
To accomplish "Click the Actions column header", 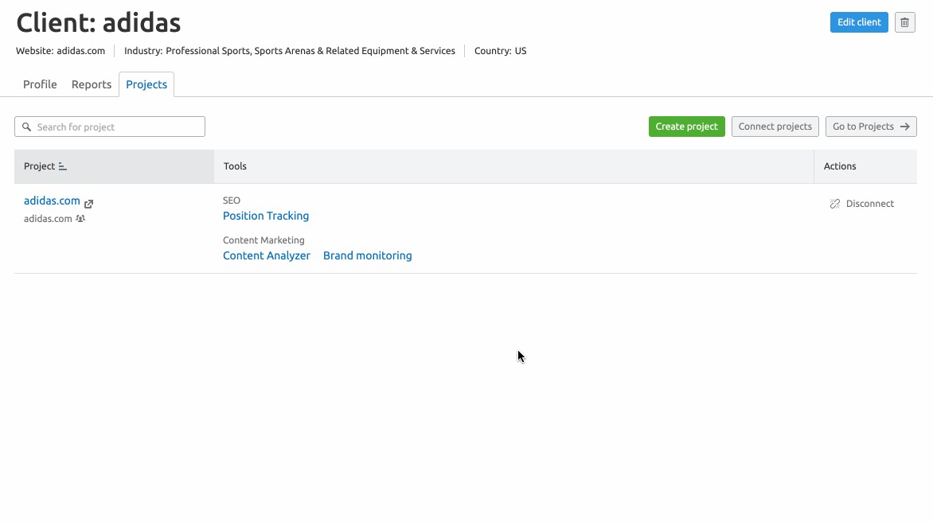I will (x=840, y=166).
